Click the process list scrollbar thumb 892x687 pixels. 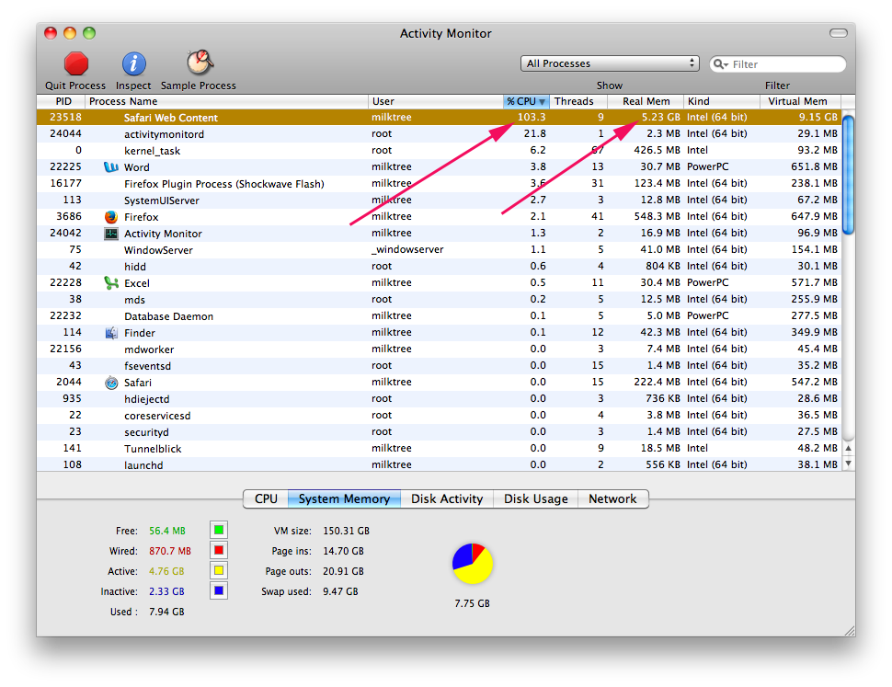[x=848, y=175]
